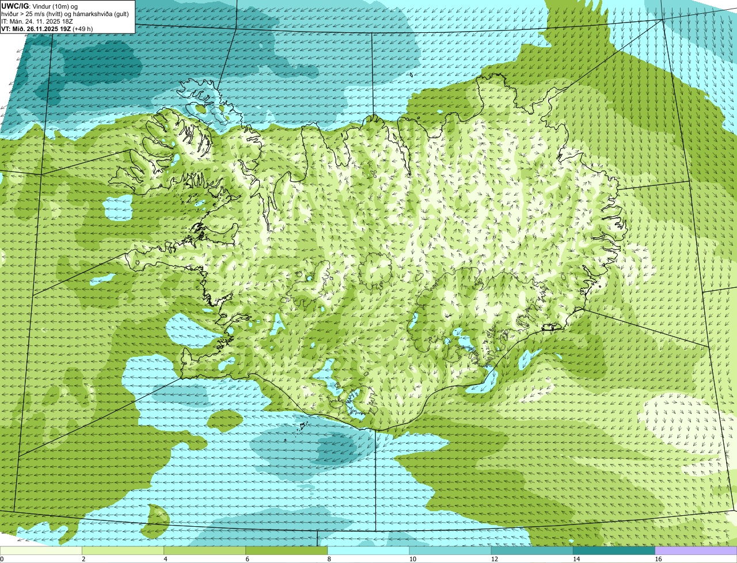Click the 4–6 legend color segment
Viewport: 737px width, 563px height.
click(x=204, y=551)
